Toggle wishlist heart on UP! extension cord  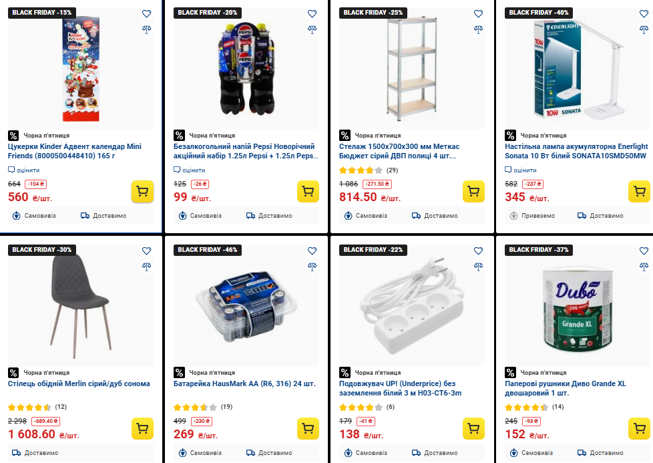(477, 251)
